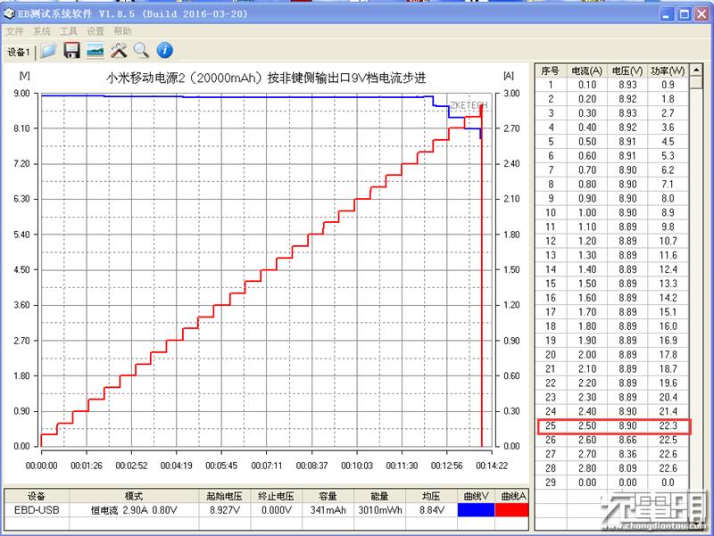Screen dimensions: 714x536
Task: Select the 设备1 device tab
Action: pos(18,53)
